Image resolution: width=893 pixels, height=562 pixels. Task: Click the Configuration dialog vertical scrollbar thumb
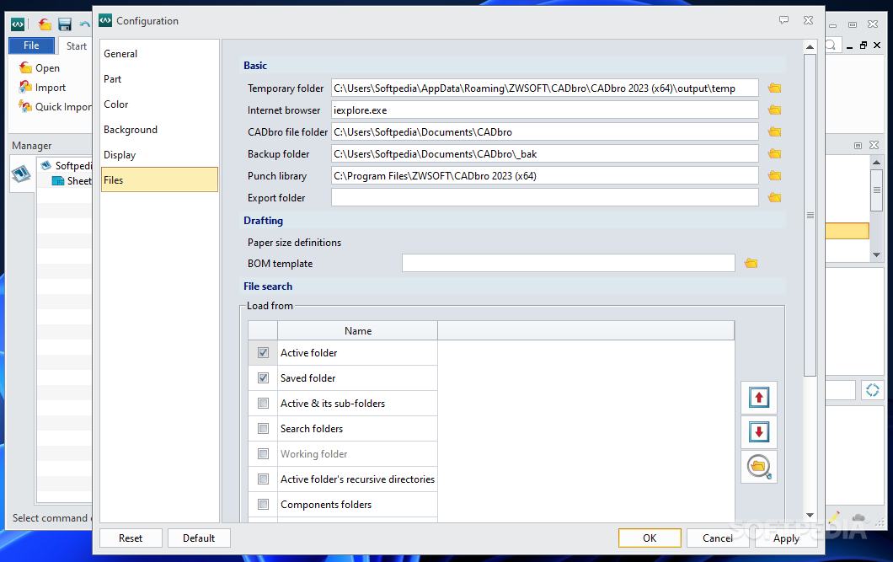[810, 215]
